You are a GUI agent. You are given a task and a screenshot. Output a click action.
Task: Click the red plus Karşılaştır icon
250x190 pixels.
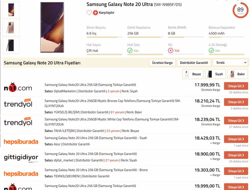[x=95, y=12]
